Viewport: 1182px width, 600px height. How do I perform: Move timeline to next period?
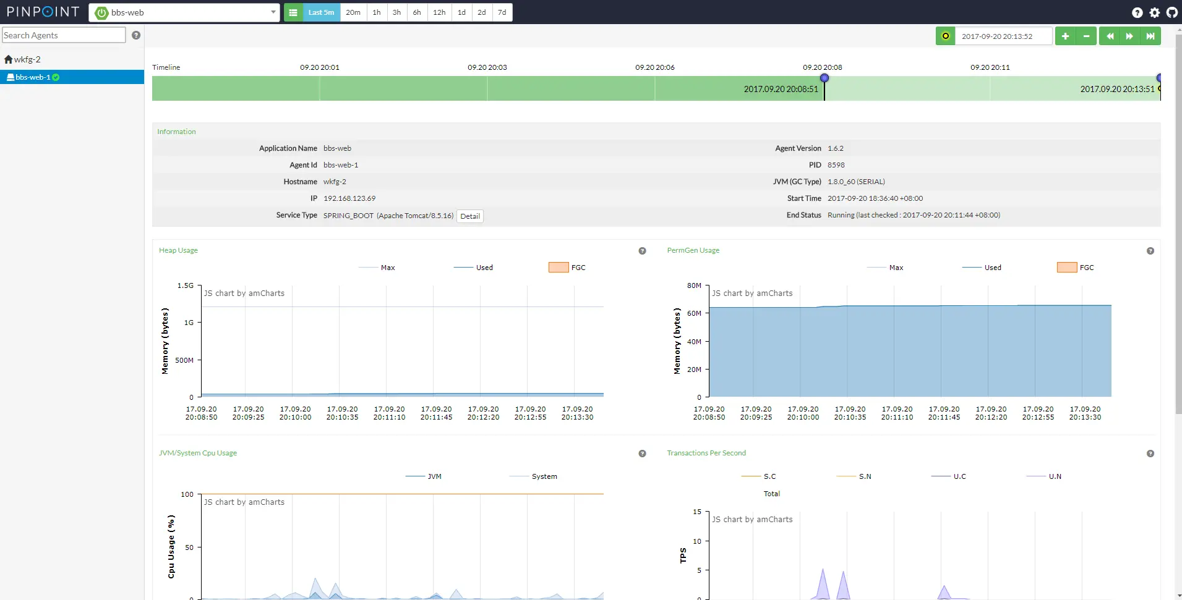click(1129, 36)
